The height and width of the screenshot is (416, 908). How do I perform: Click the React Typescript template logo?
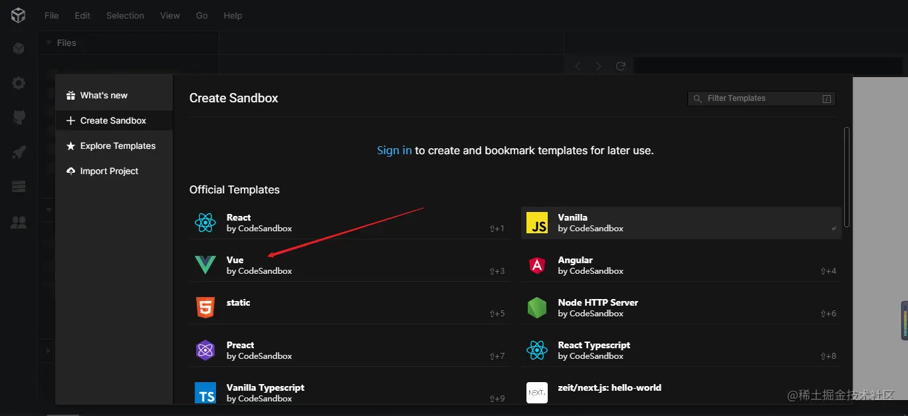tap(537, 350)
